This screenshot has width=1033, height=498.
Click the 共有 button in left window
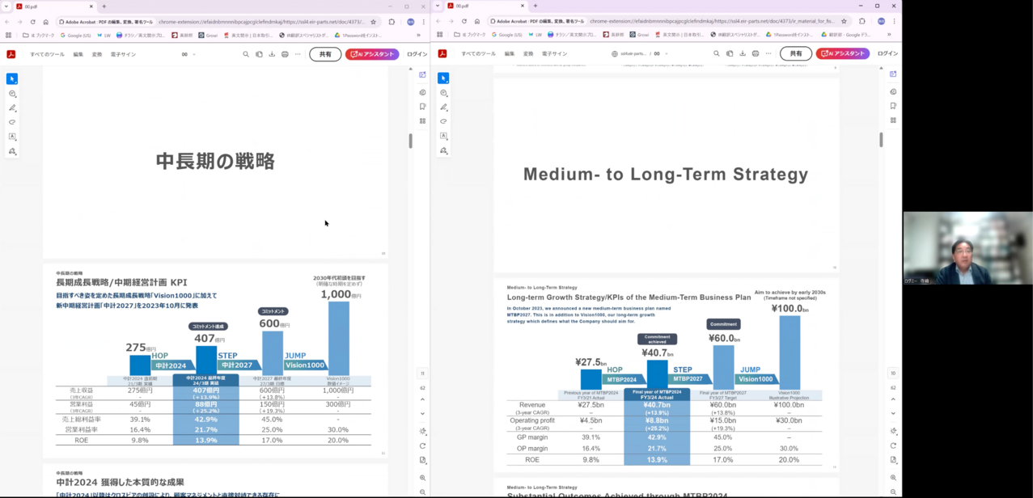(x=325, y=54)
